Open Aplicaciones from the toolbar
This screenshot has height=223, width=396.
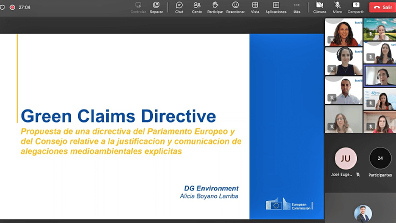276,7
